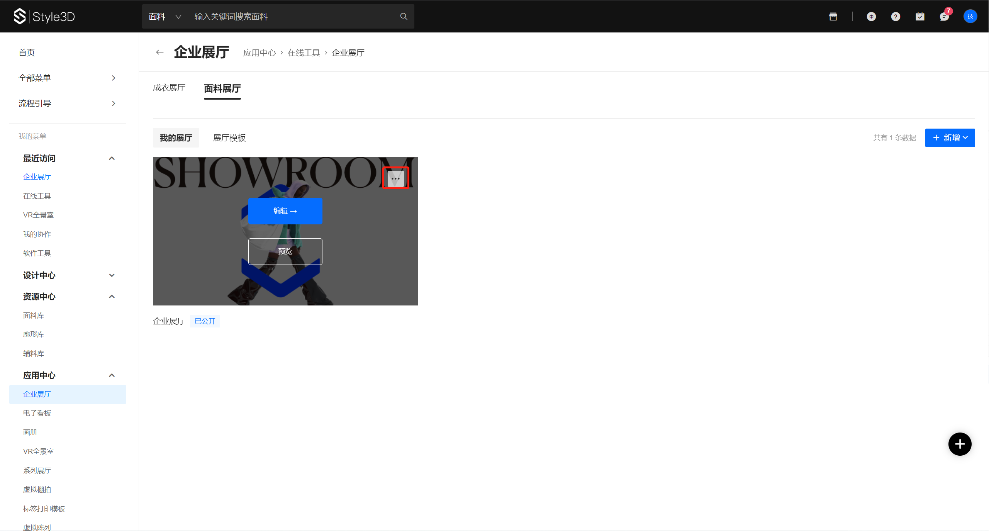Go to 首页 in the sidebar
Viewport: 989px width, 531px height.
[x=27, y=53]
